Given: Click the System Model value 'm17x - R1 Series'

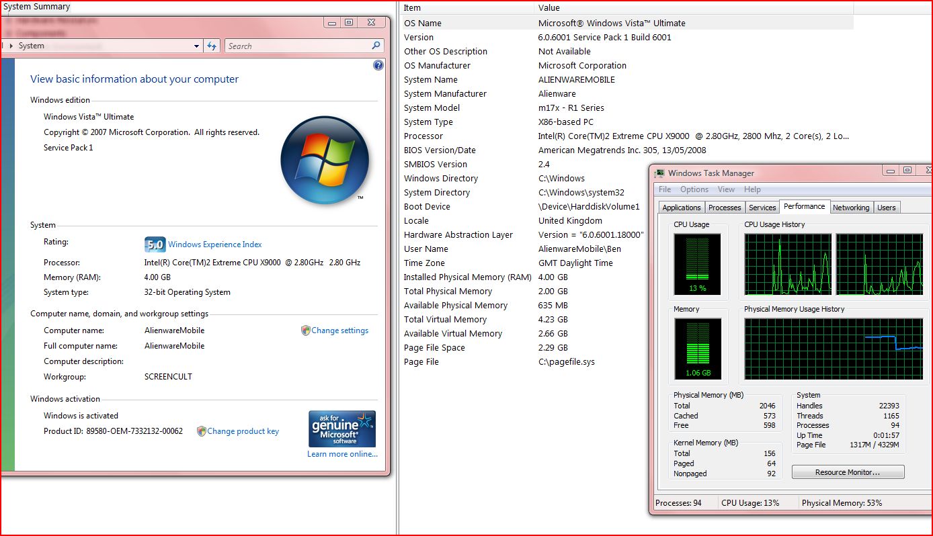Looking at the screenshot, I should pos(571,107).
